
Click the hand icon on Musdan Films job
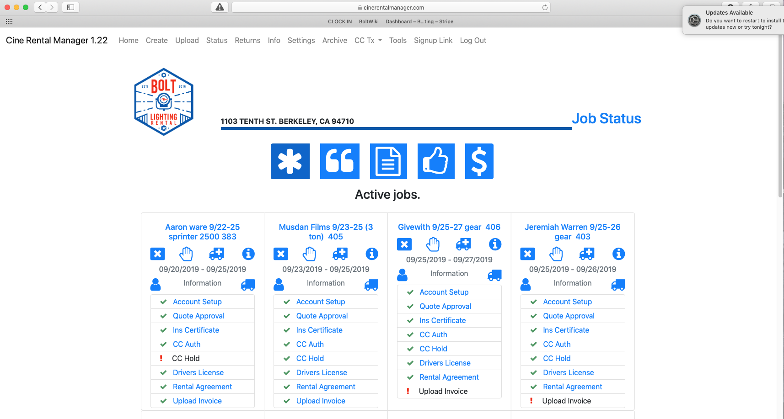click(x=310, y=254)
